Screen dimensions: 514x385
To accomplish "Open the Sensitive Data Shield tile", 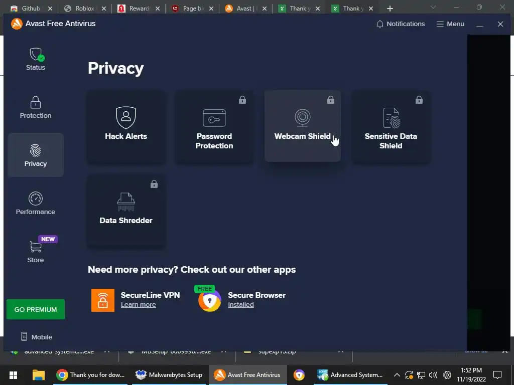I will click(x=391, y=126).
